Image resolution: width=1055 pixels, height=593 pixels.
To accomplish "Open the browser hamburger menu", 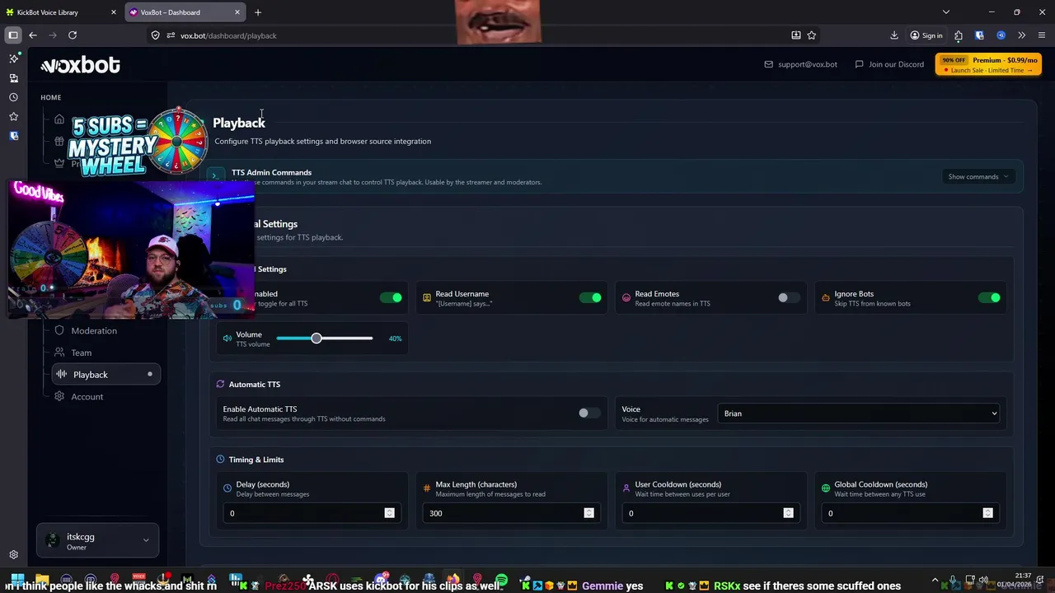I will pos(1042,35).
